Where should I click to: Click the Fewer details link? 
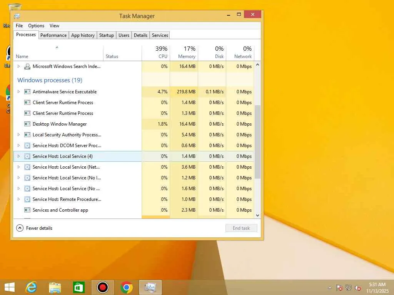(39, 228)
